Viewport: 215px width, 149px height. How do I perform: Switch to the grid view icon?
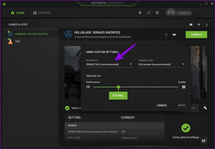tap(191, 25)
